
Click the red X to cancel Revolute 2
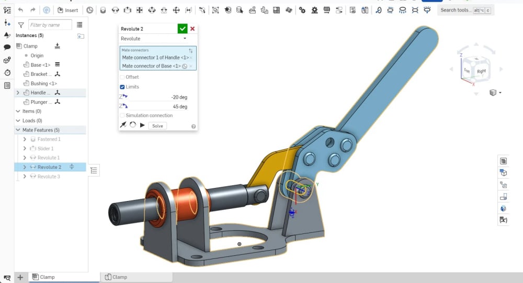point(192,29)
